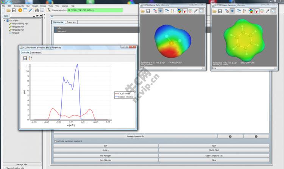The height and width of the screenshot is (169, 284).
Task: Click the windows icon in benzene COSMOview toolbar
Action: point(239,11)
